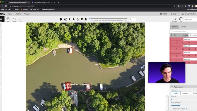Open the Info panel icon

(181, 19)
